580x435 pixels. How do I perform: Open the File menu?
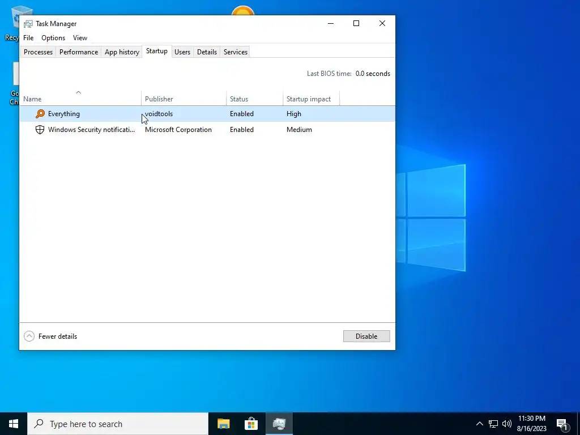28,38
